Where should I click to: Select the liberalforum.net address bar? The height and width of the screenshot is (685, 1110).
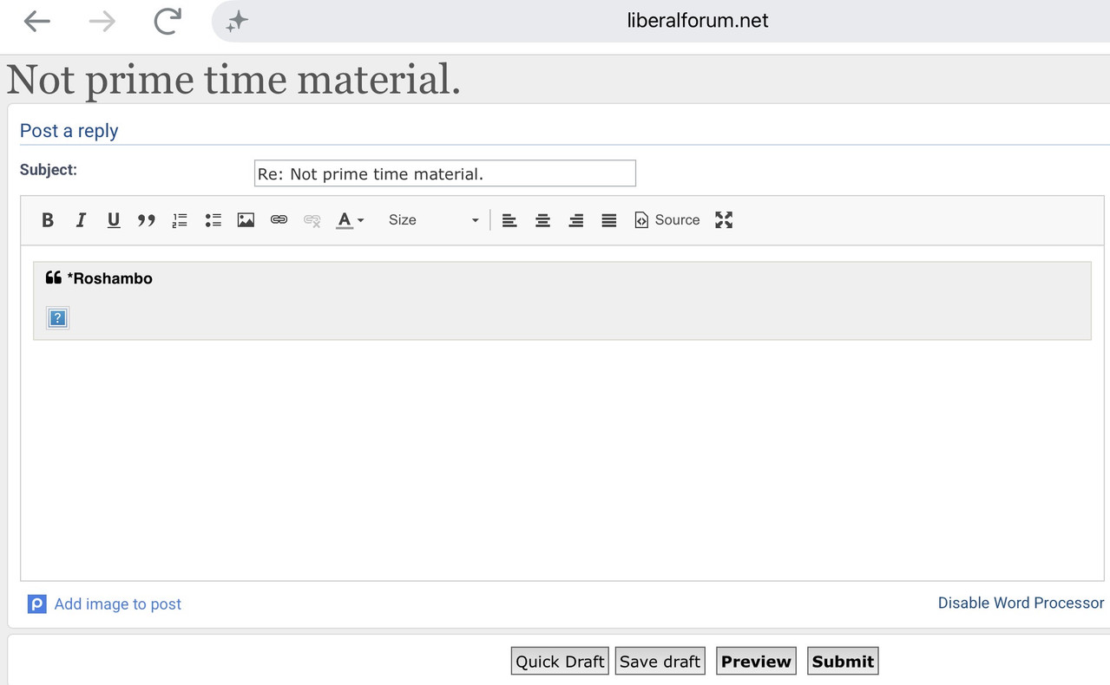click(697, 21)
